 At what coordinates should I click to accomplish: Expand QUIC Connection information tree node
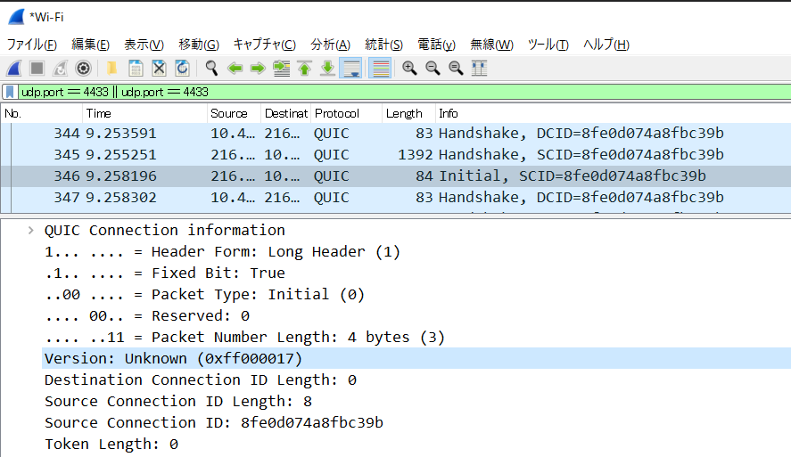coord(31,231)
